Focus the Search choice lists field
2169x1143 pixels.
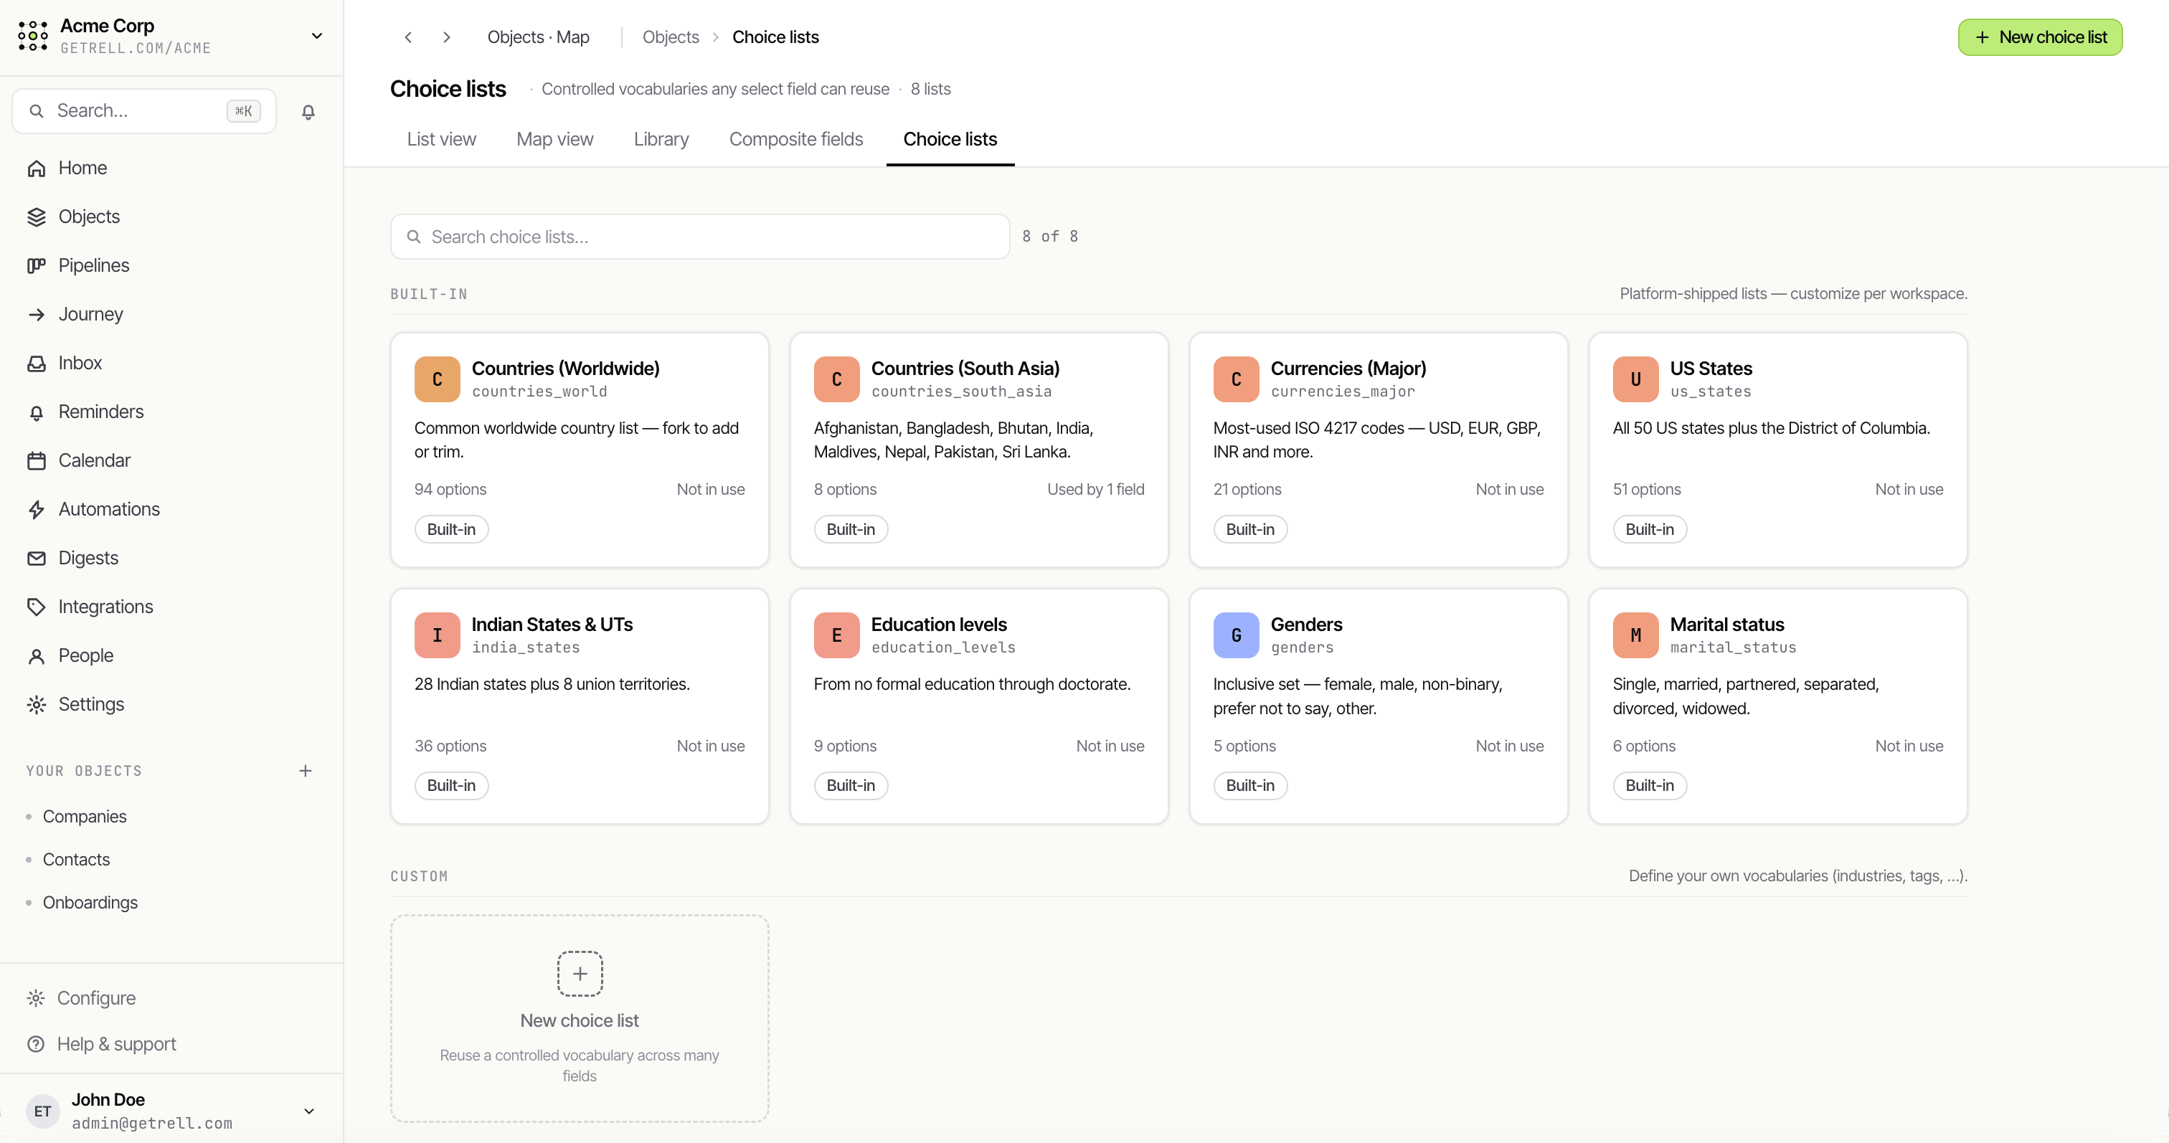(x=700, y=237)
